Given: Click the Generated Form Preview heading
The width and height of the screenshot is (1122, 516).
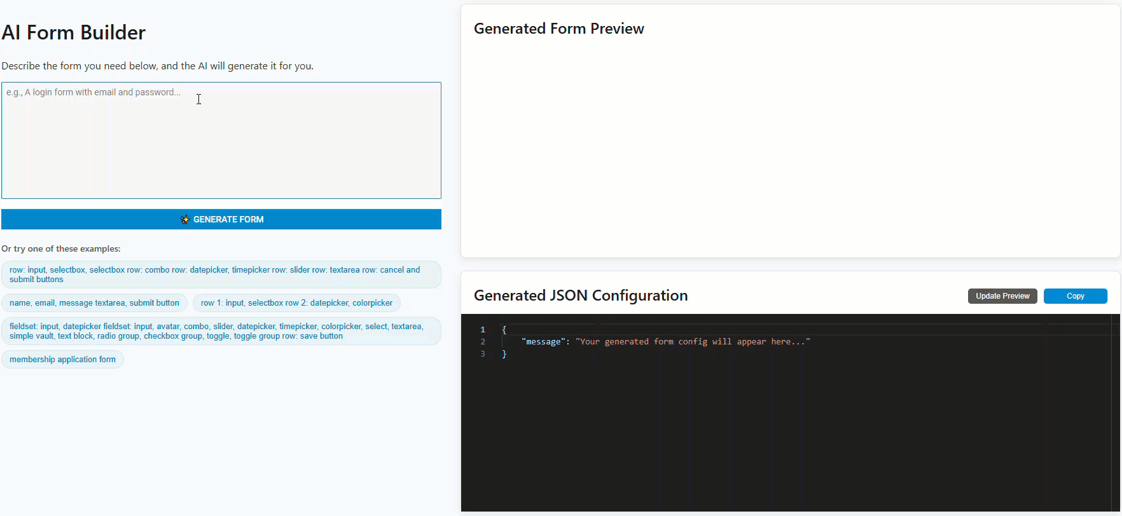Looking at the screenshot, I should click(558, 29).
